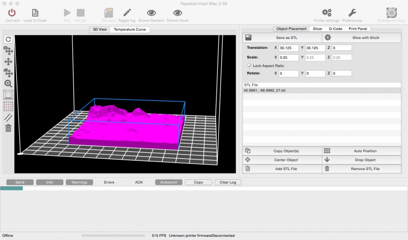Open the SD card manager
The width and height of the screenshot is (408, 240).
[108, 13]
